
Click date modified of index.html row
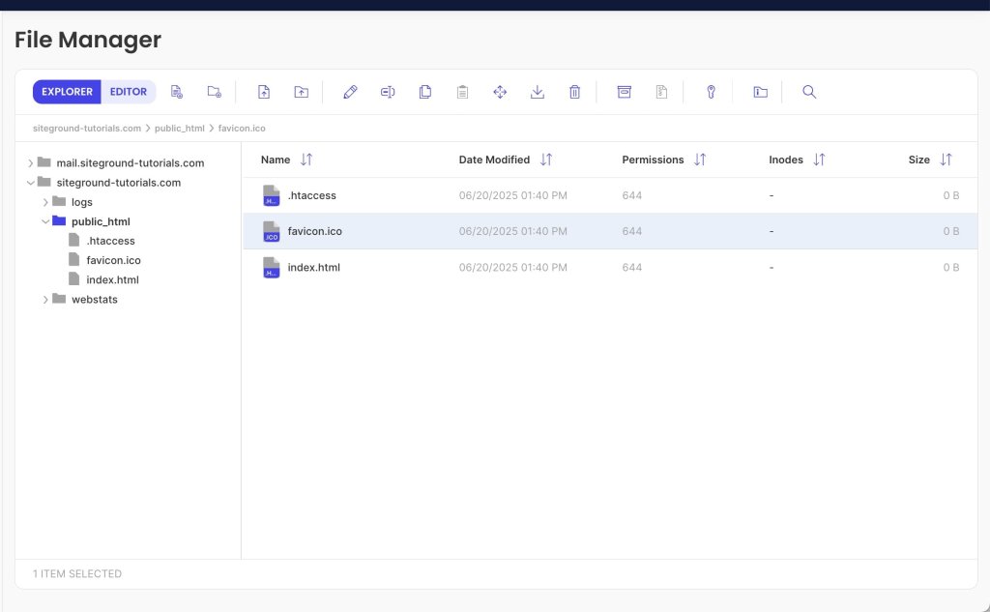(x=513, y=267)
